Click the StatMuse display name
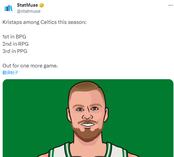The height and width of the screenshot is (157, 174). click(27, 5)
